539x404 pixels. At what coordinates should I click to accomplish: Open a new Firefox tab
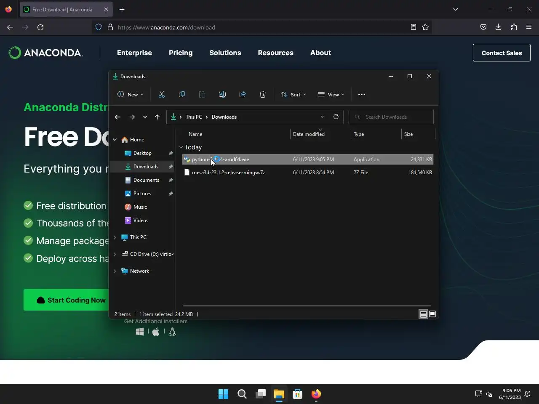click(122, 9)
